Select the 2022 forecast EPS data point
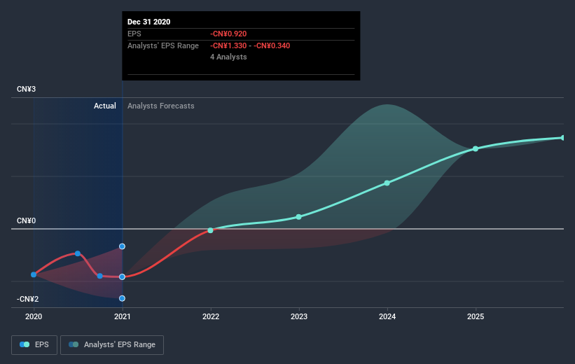 (211, 230)
